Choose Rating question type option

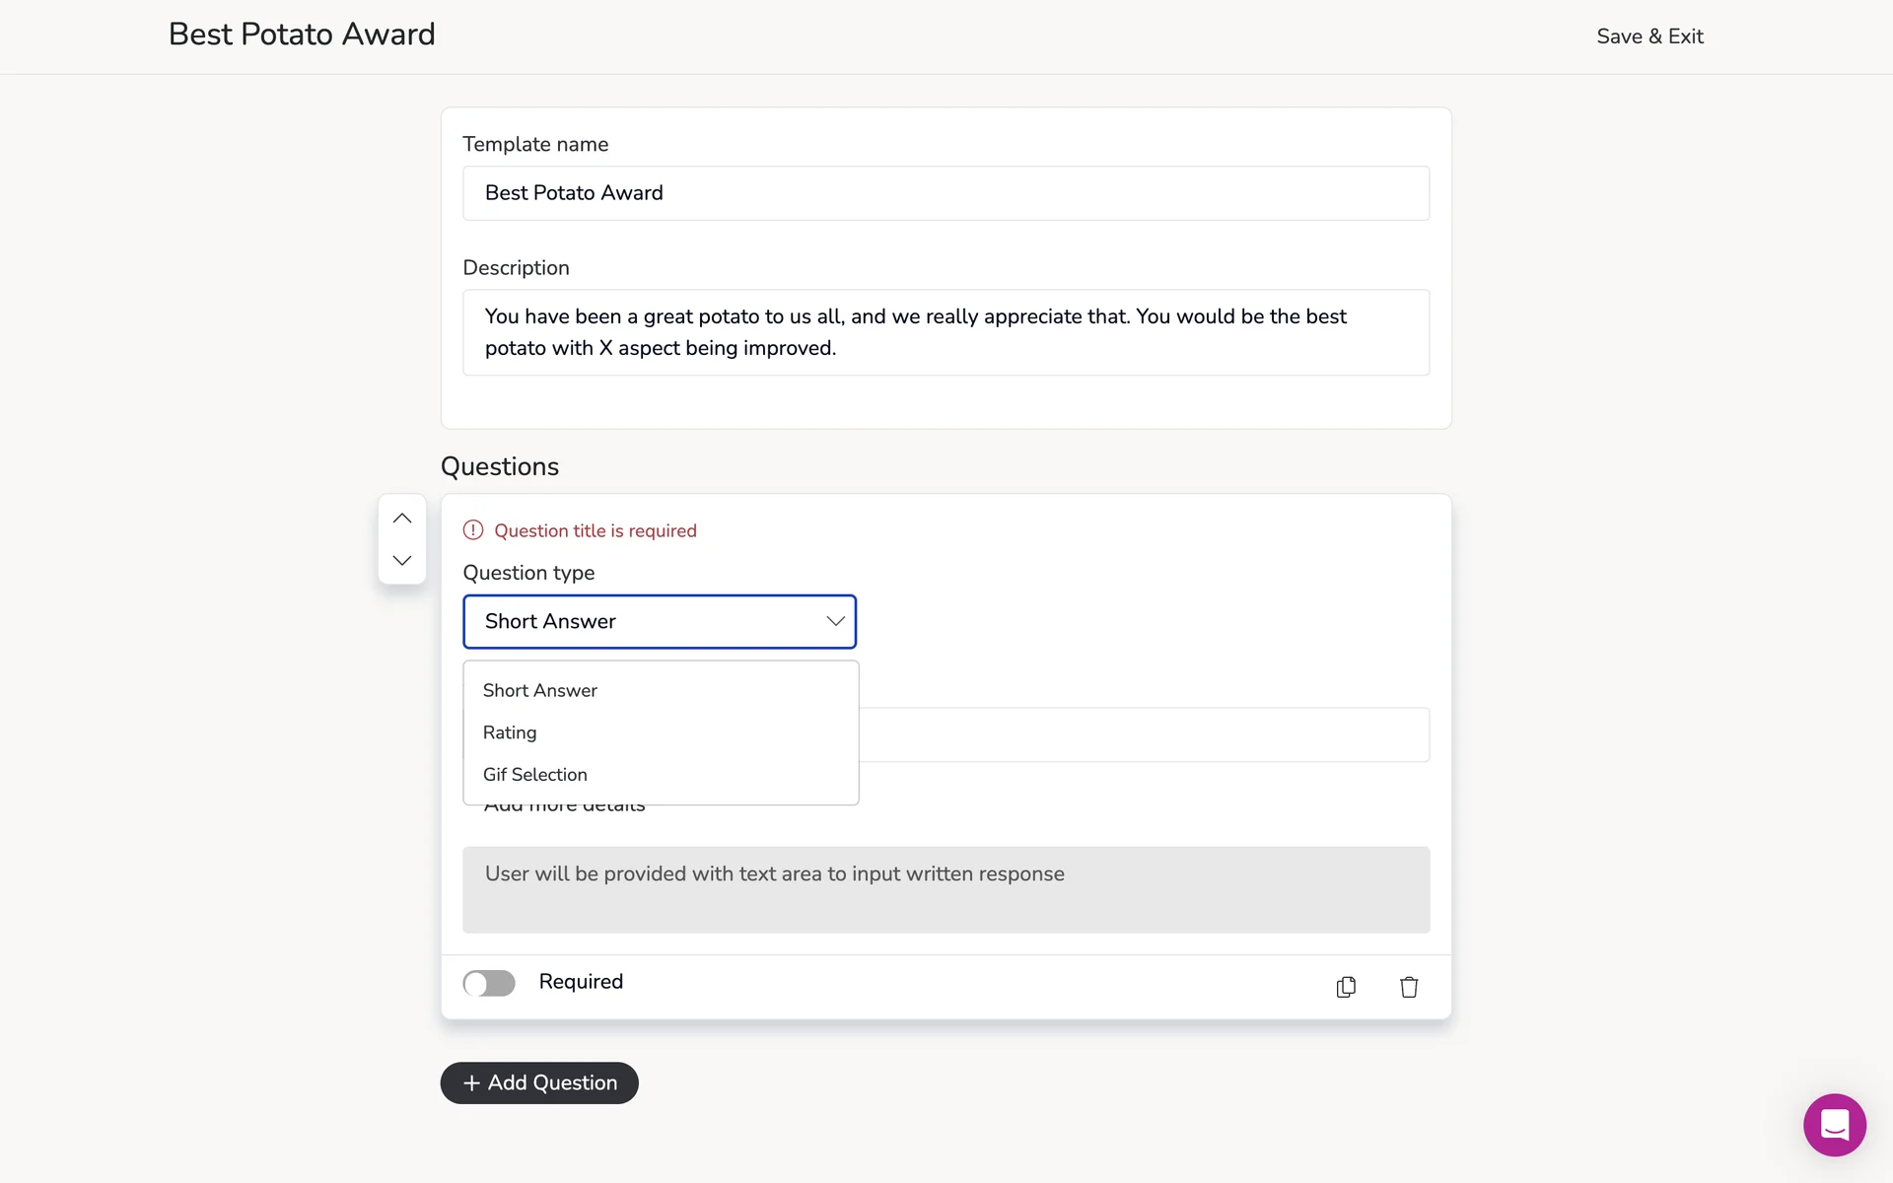coord(510,732)
